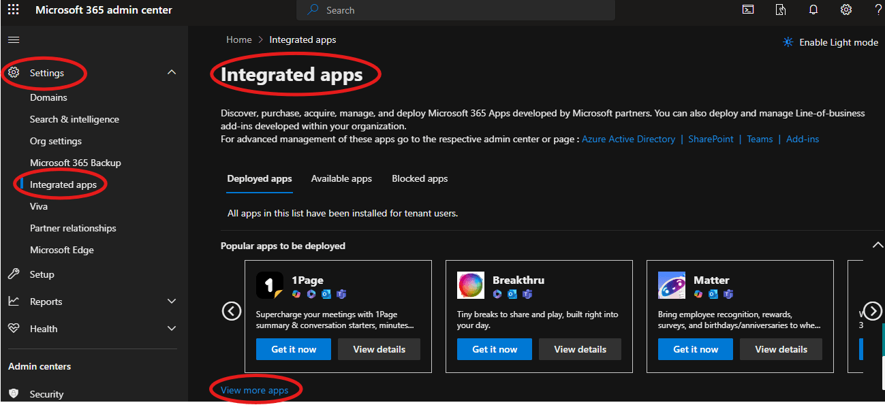This screenshot has height=405, width=885.
Task: Click into the Search input field
Action: coord(463,10)
